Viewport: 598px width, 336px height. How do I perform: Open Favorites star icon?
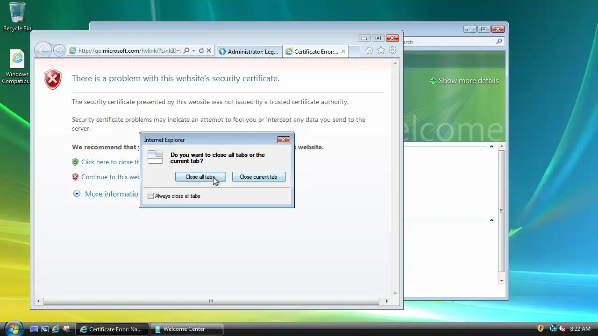pos(381,50)
